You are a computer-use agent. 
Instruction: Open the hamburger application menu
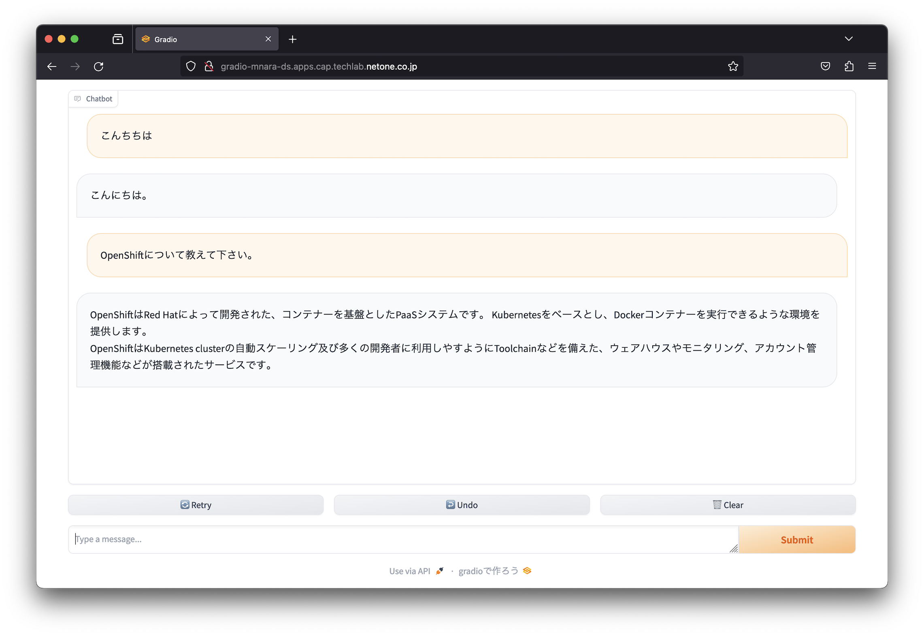pyautogui.click(x=872, y=66)
